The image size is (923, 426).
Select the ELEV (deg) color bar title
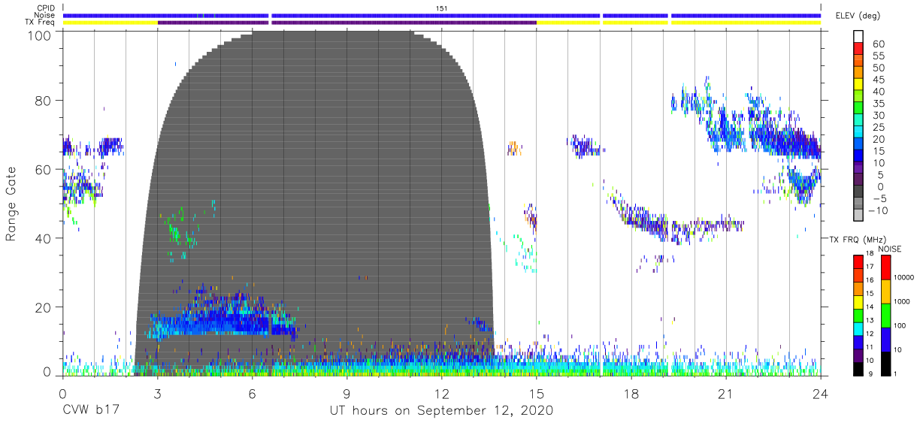click(x=858, y=16)
